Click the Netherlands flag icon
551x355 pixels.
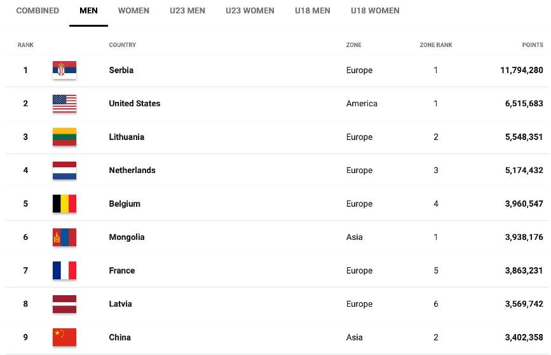pyautogui.click(x=64, y=171)
